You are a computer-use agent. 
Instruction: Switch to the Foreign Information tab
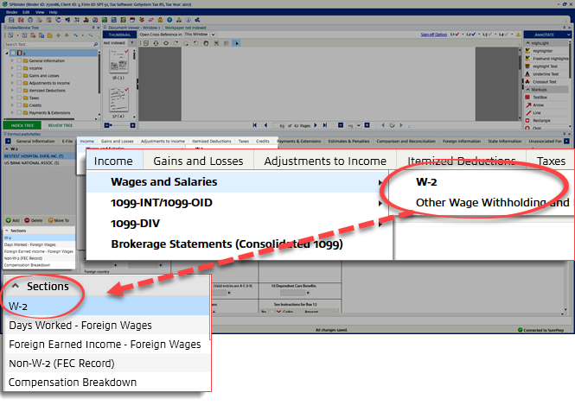pos(462,141)
